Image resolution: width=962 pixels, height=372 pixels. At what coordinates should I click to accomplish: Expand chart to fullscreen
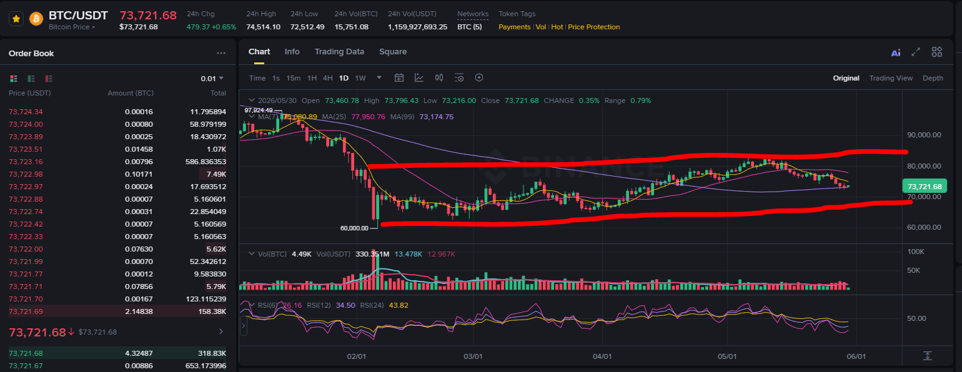click(916, 52)
